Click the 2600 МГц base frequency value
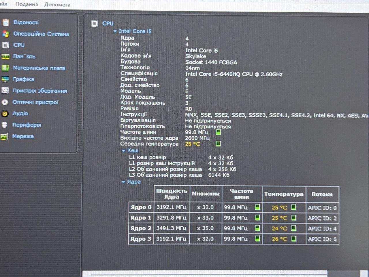Screen dimensions: 369x277 (197, 138)
